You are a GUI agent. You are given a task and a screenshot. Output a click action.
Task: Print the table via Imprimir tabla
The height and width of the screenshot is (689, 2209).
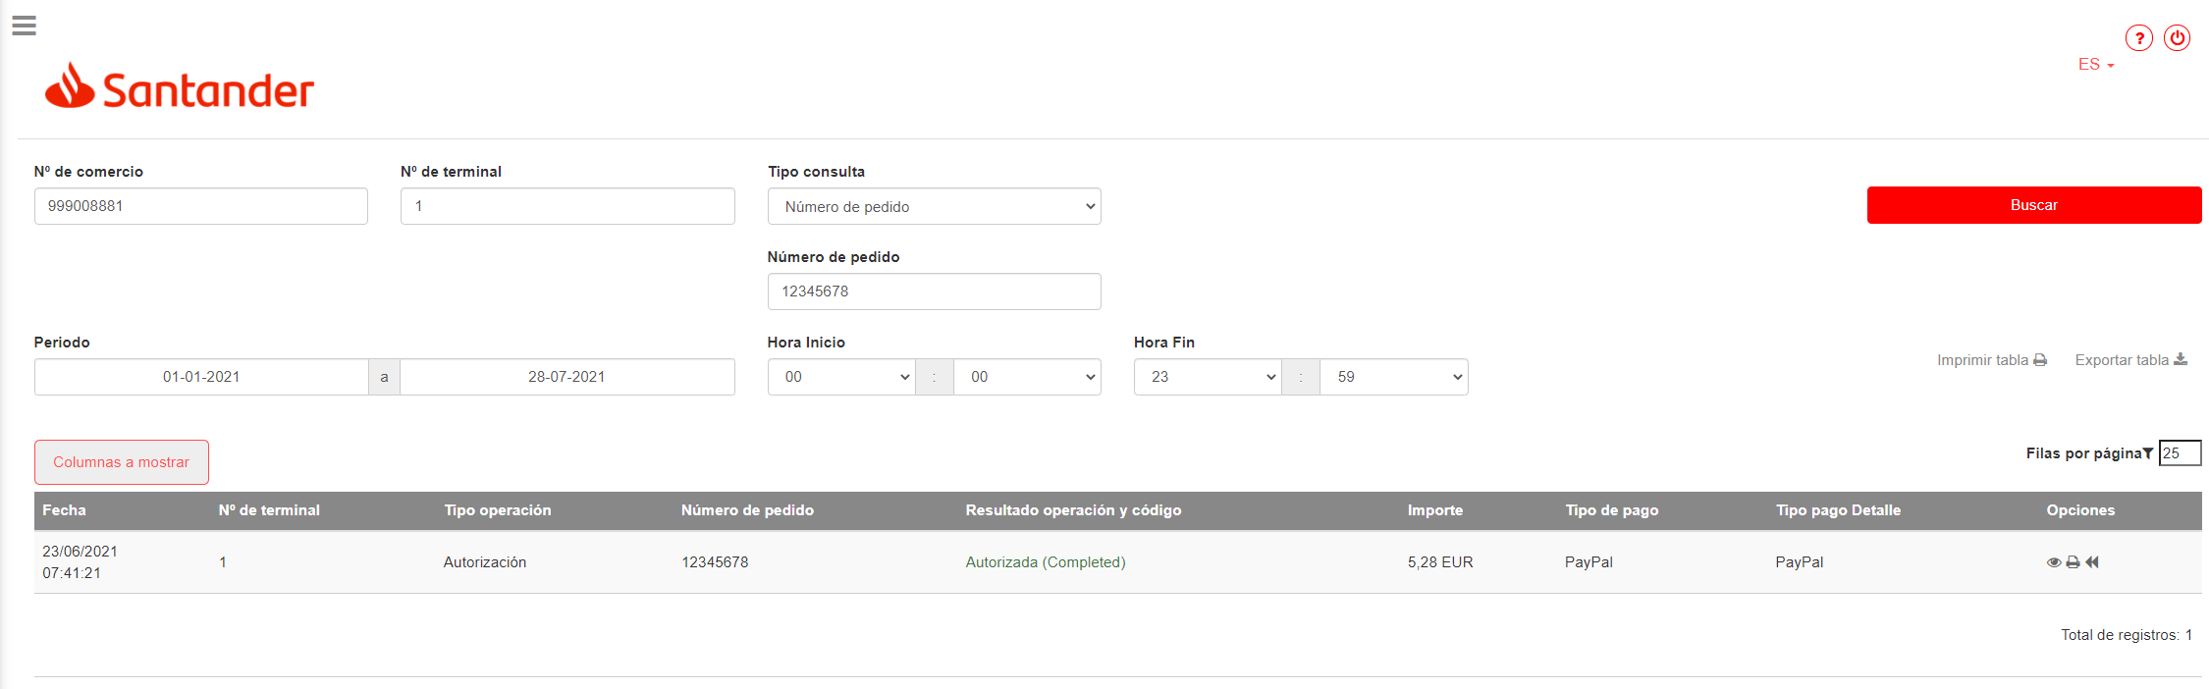tap(1991, 360)
